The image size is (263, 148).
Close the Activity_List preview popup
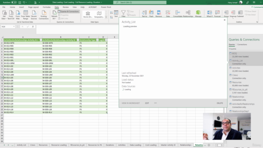[225, 20]
